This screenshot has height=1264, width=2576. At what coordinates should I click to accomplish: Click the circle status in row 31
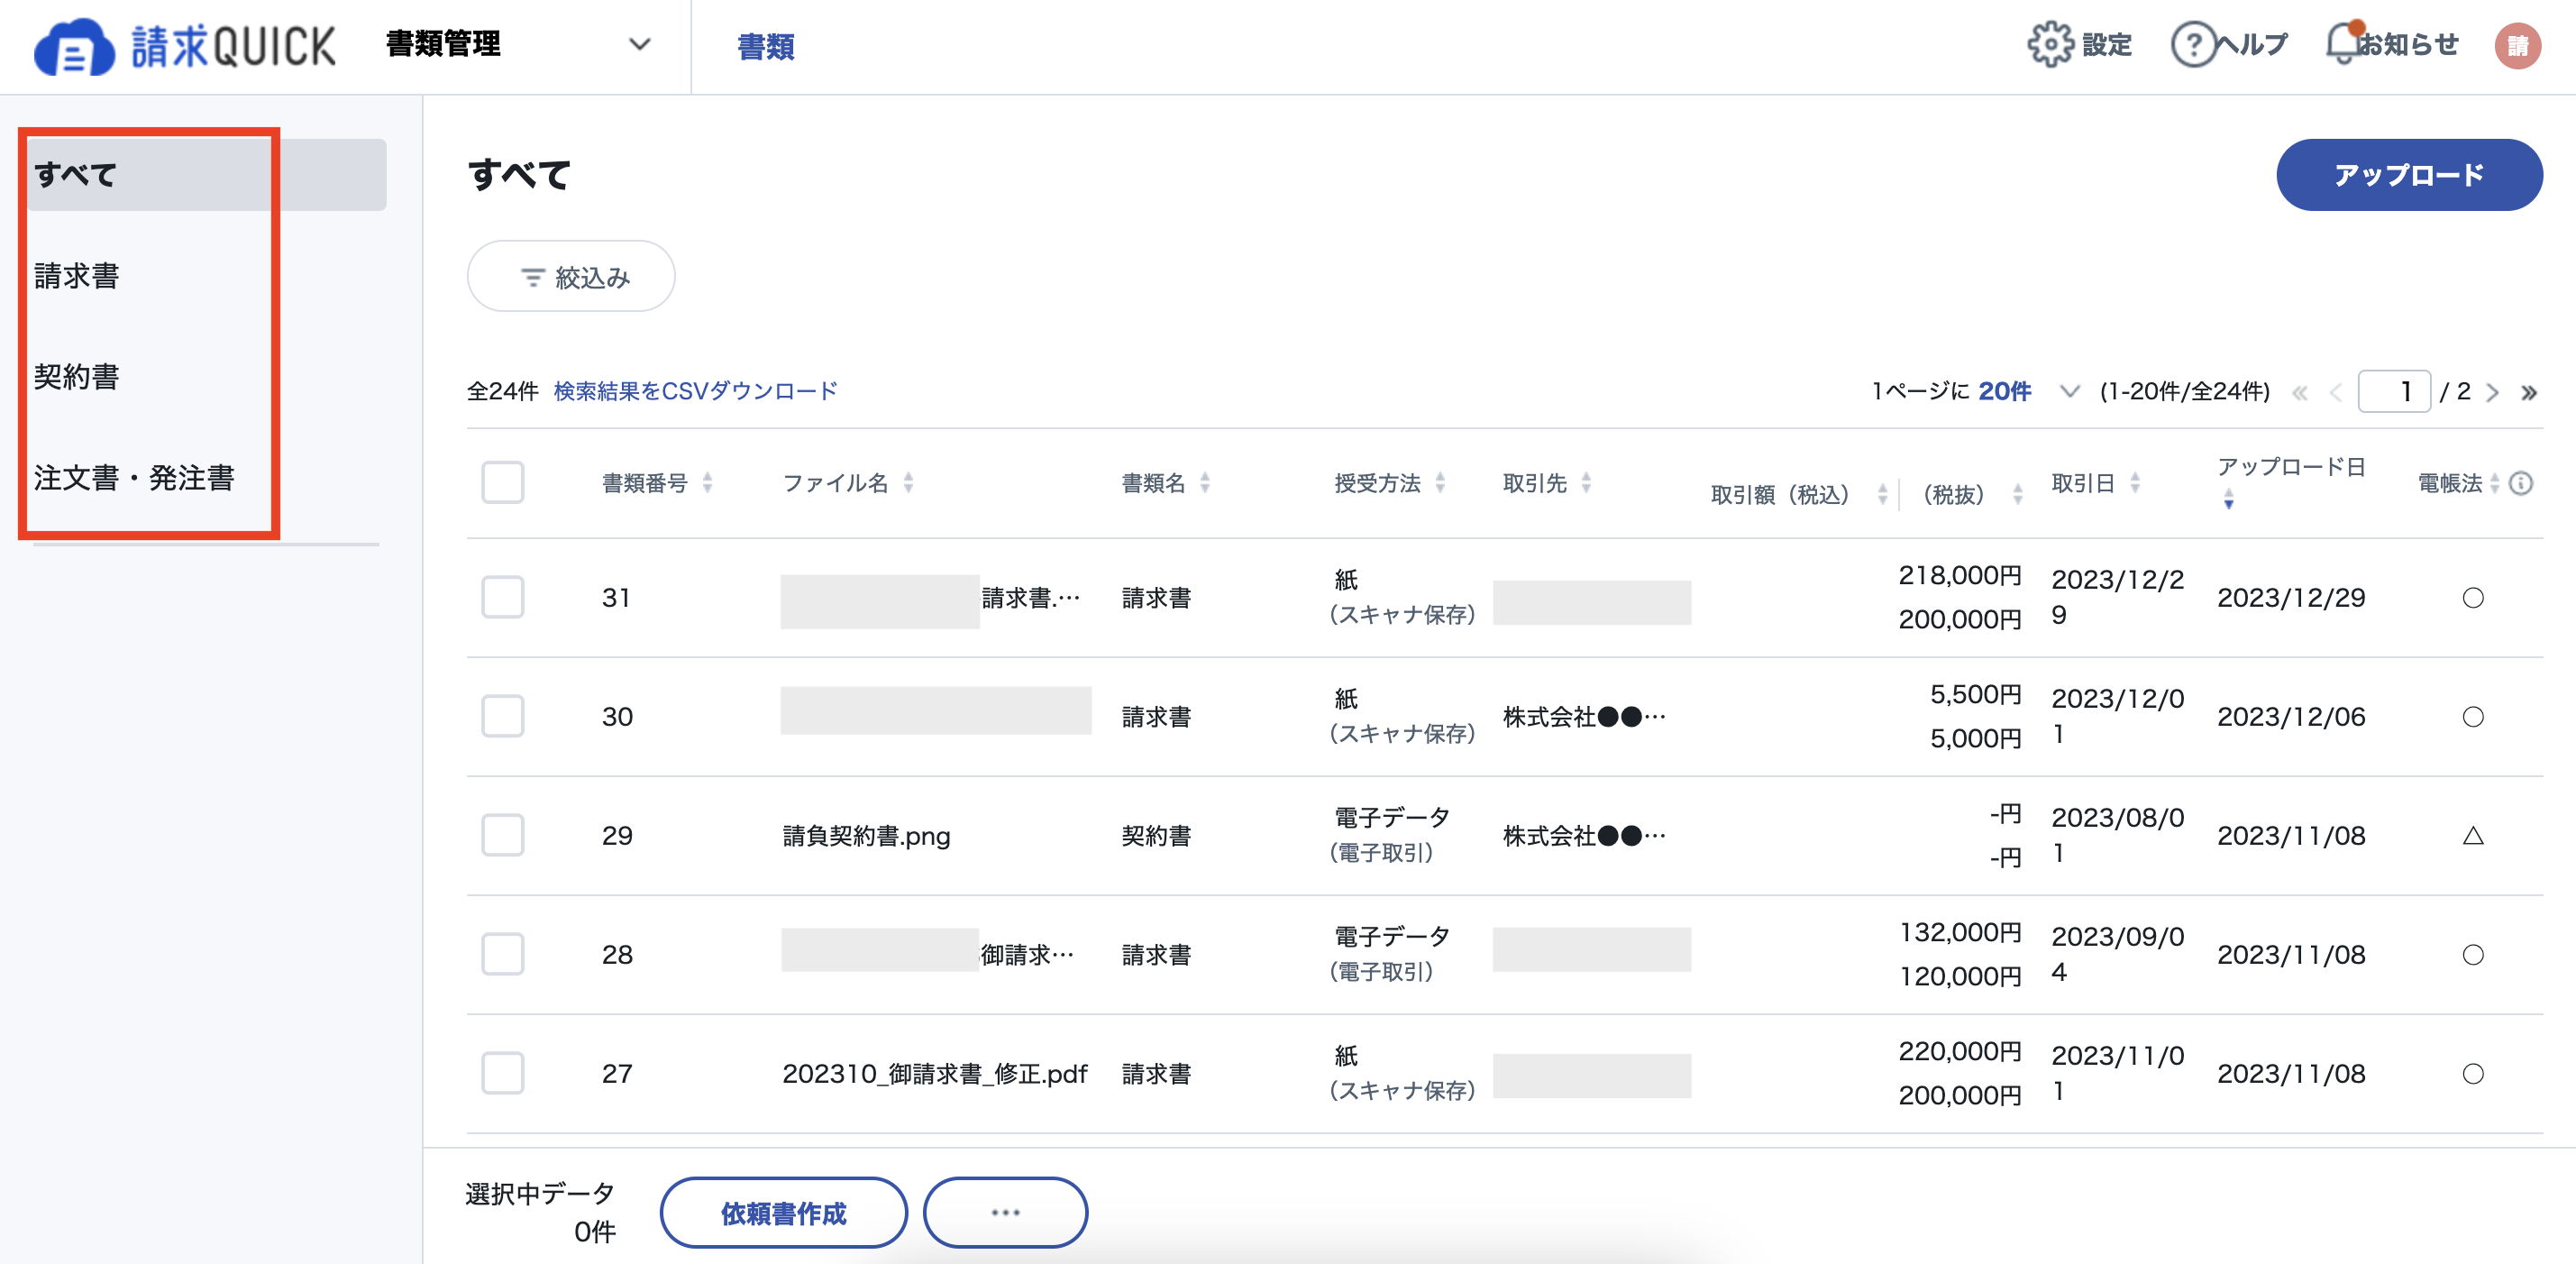(x=2472, y=598)
